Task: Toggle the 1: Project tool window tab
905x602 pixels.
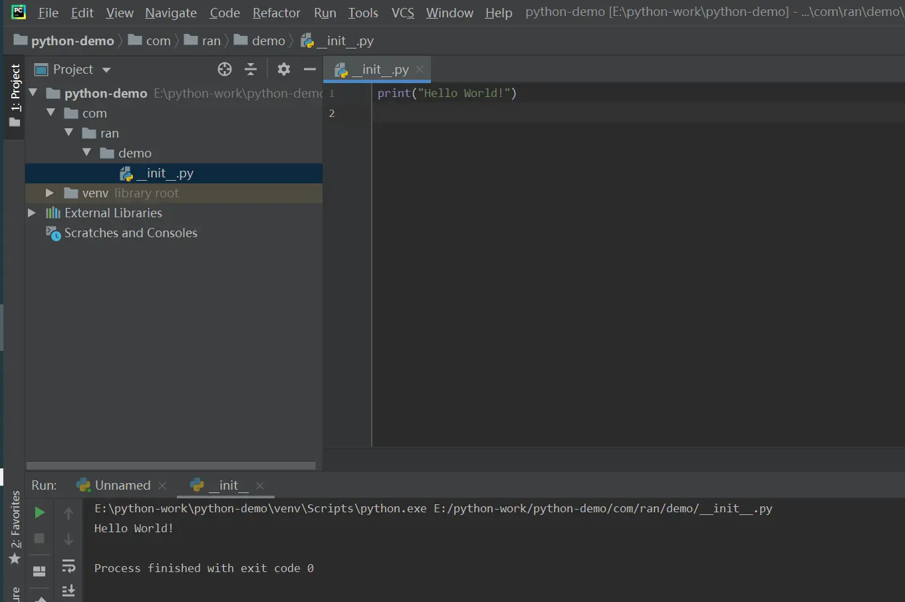Action: (15, 96)
